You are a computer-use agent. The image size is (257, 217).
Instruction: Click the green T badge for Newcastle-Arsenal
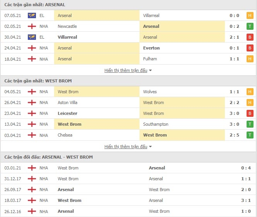pyautogui.click(x=250, y=26)
